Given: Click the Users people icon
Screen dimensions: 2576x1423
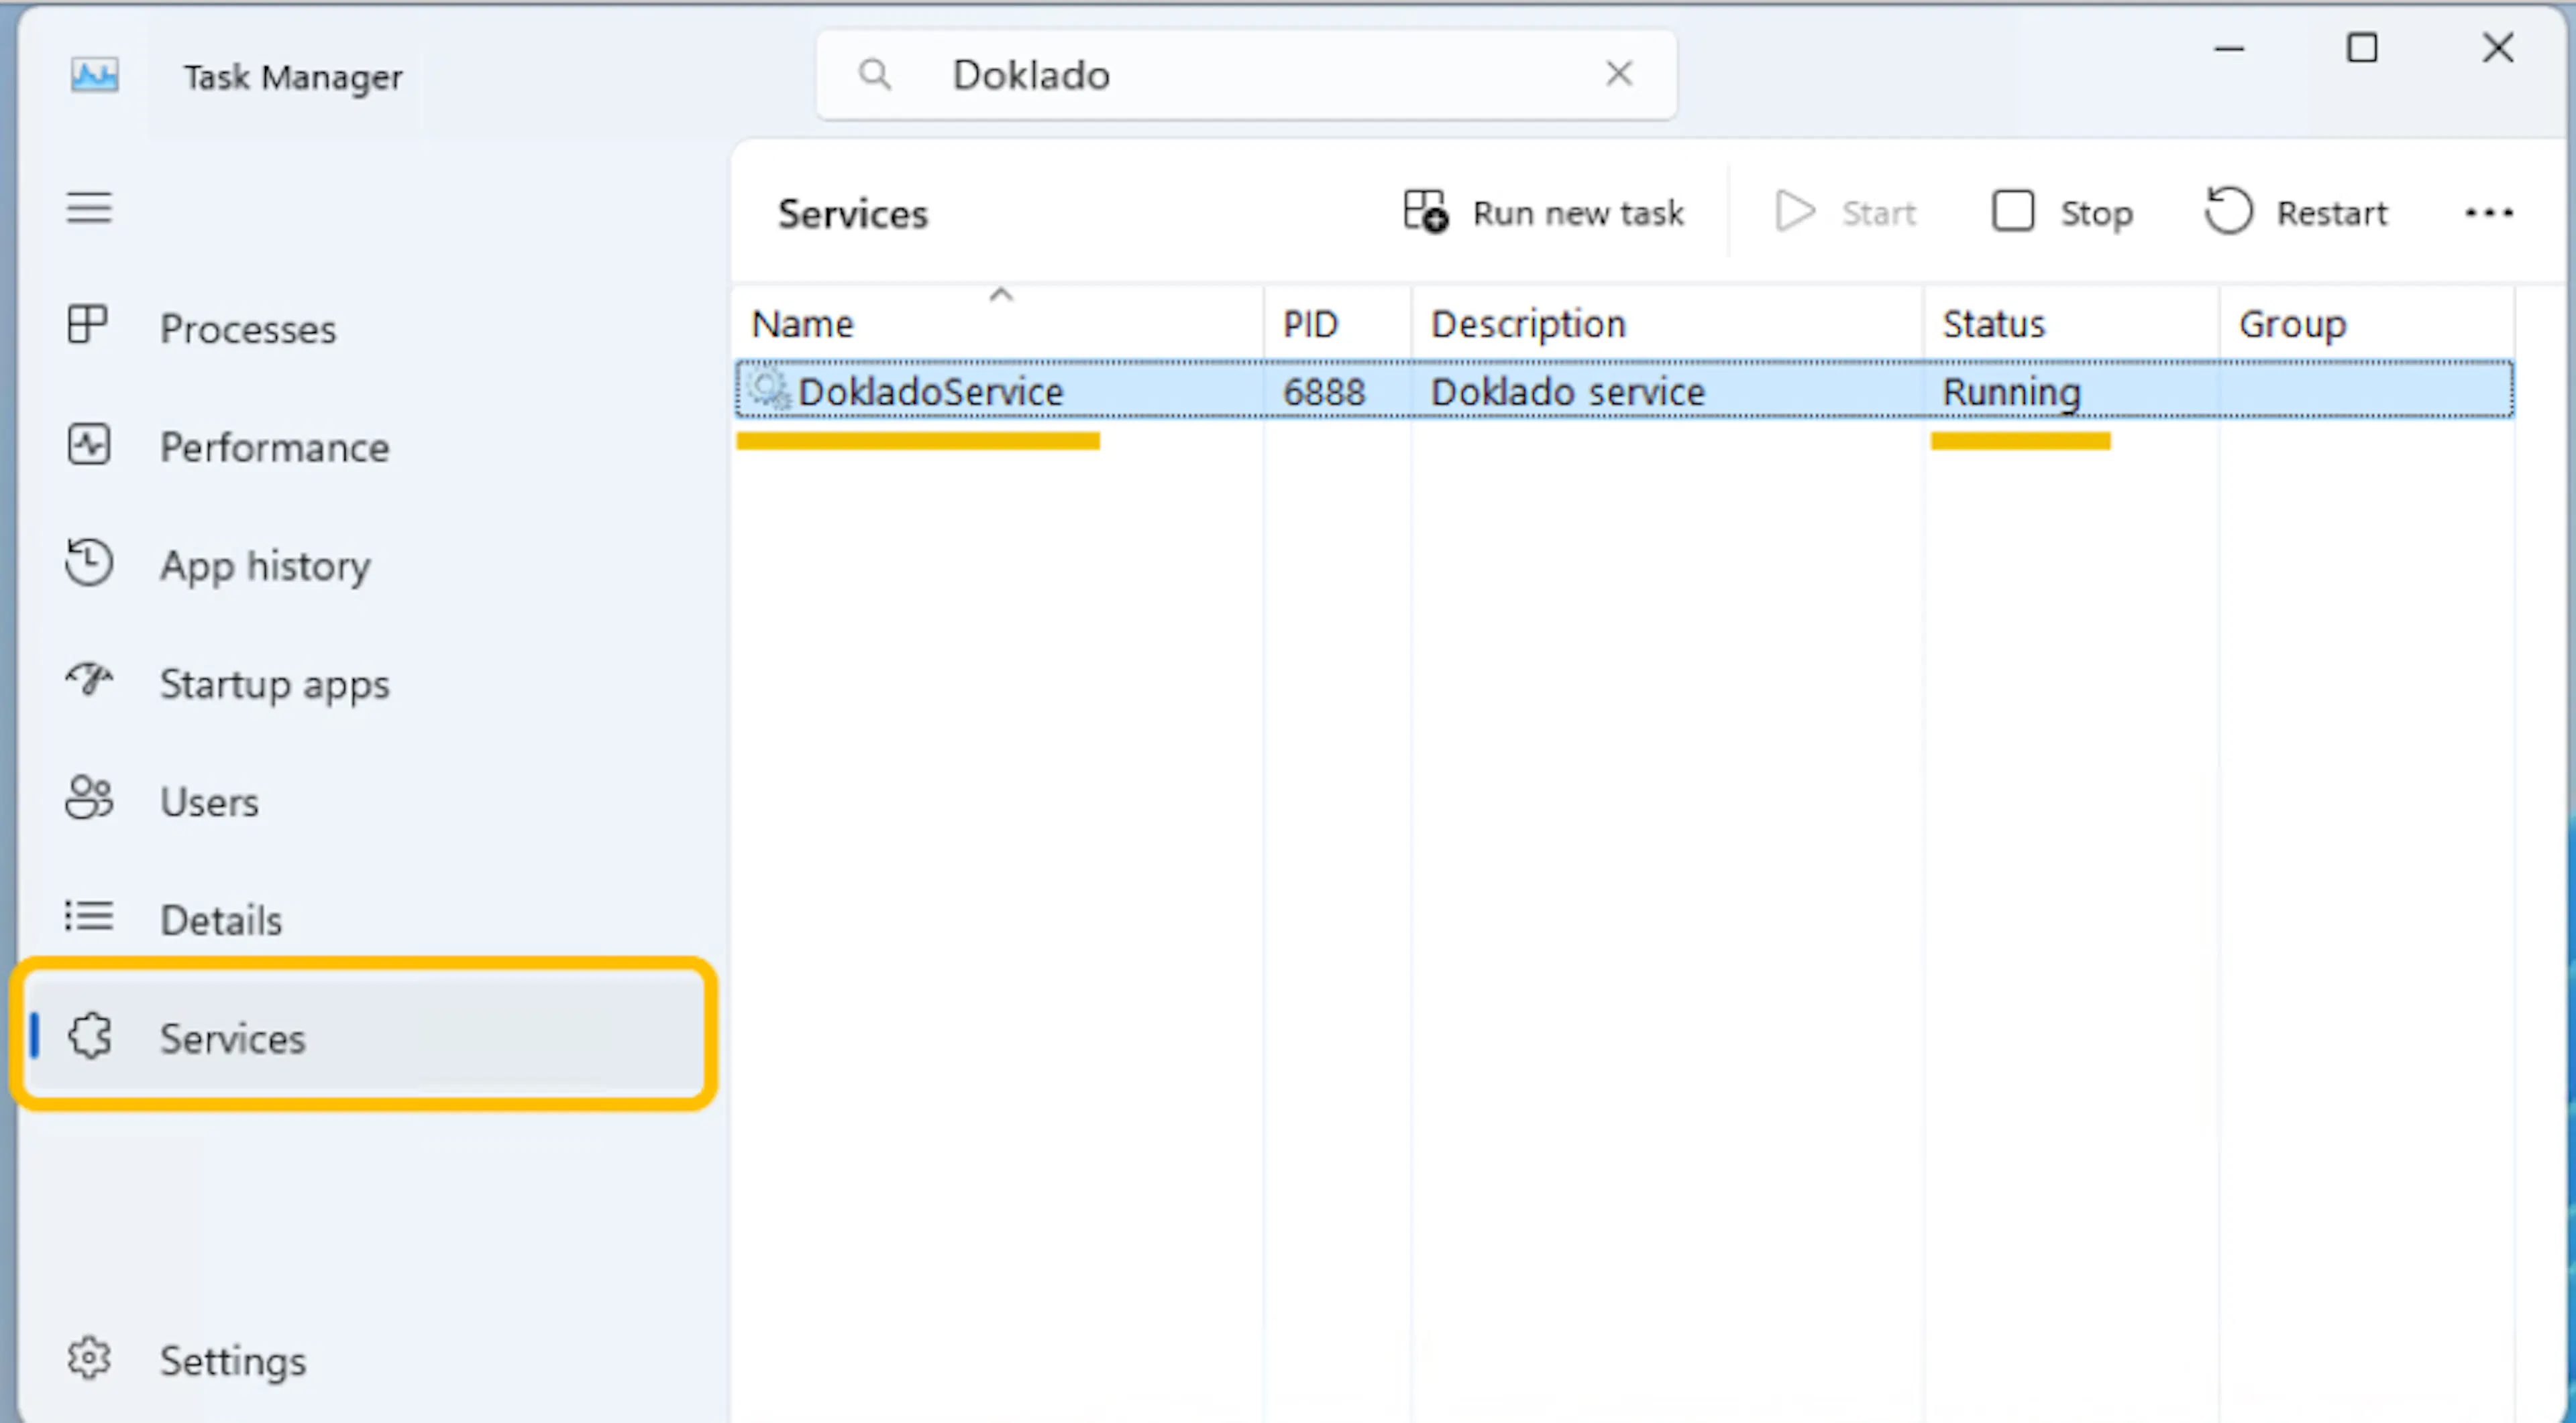Looking at the screenshot, I should tap(90, 798).
